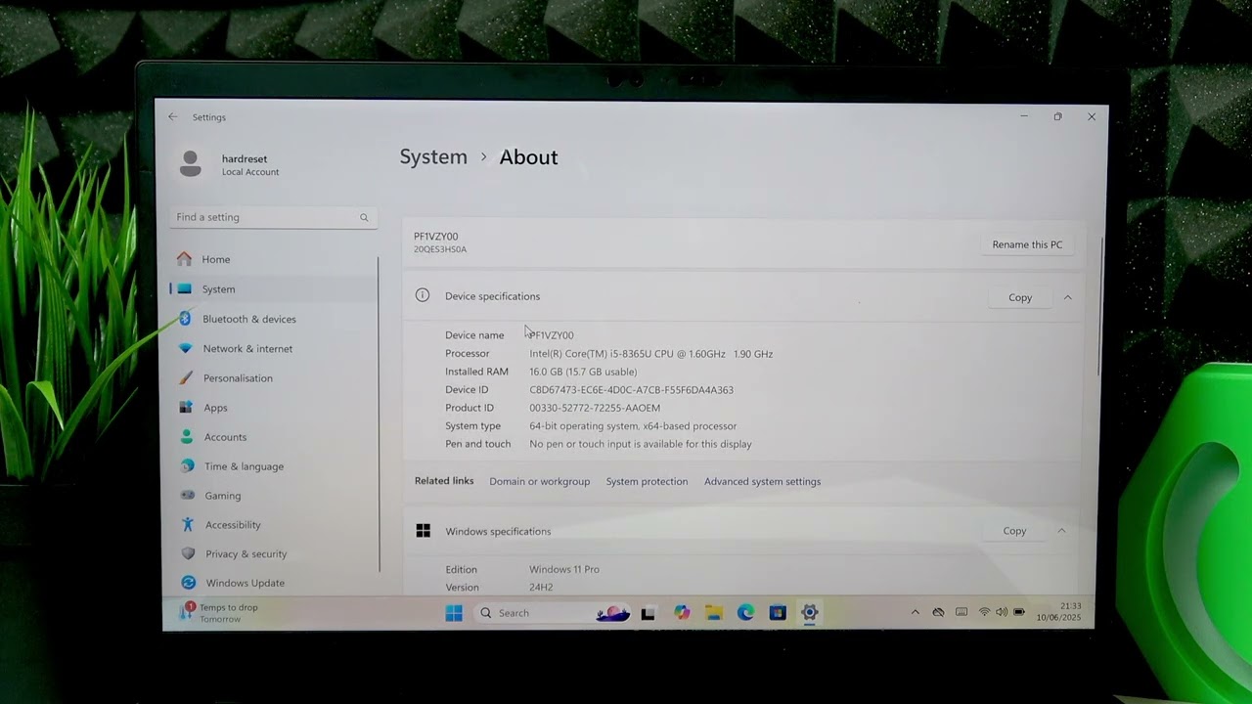Image resolution: width=1252 pixels, height=704 pixels.
Task: Show hidden system tray icons
Action: [916, 612]
